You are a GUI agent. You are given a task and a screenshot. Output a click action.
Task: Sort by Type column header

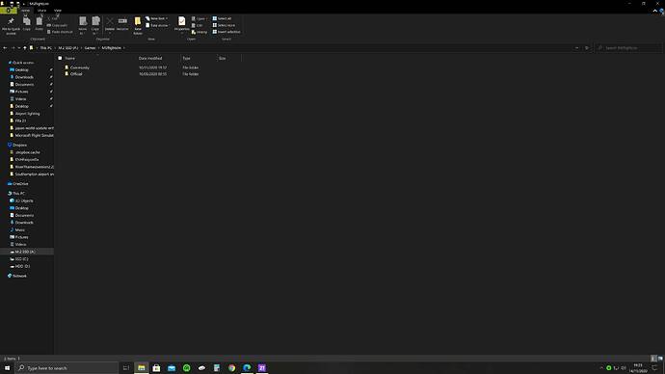tap(186, 58)
